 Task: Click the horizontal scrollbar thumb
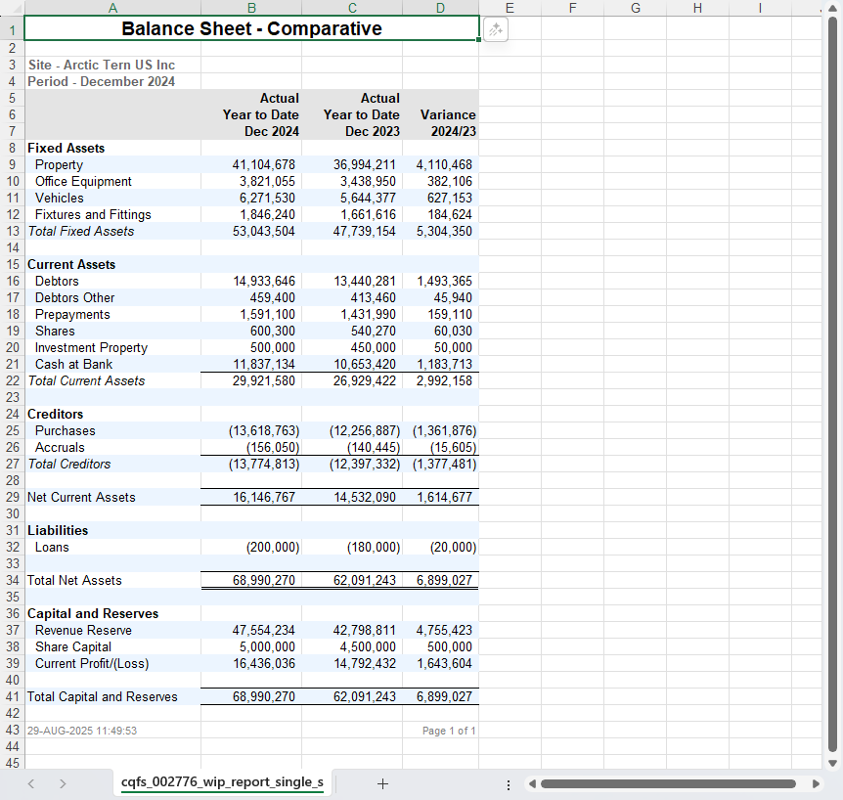pyautogui.click(x=668, y=783)
